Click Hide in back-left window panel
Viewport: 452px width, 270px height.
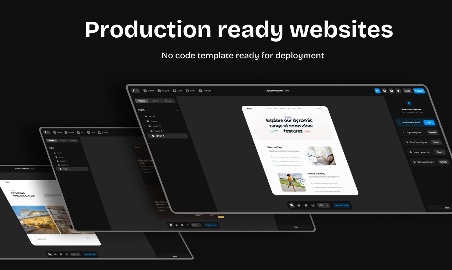tap(175, 256)
